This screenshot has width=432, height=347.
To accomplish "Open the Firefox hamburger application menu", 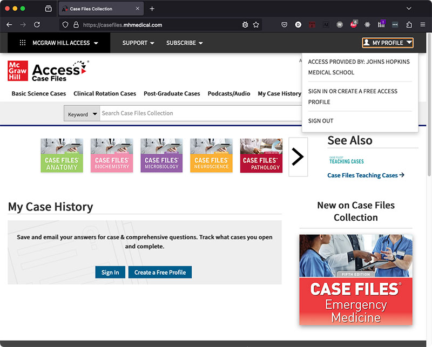I will (x=423, y=25).
